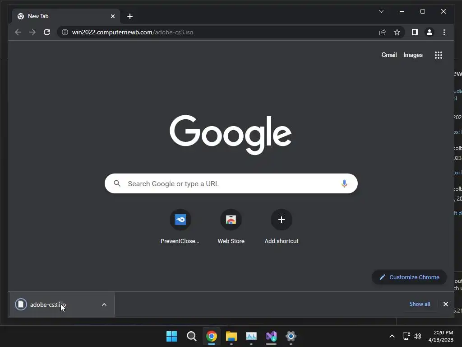Open Visual Studio Installer from taskbar
The width and height of the screenshot is (462, 347).
[271, 336]
